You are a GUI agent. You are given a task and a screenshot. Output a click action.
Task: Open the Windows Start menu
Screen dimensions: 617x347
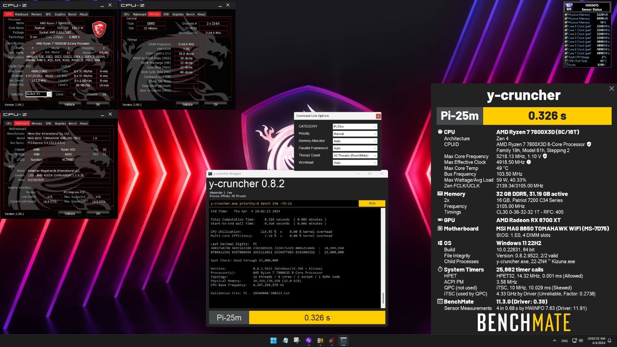pyautogui.click(x=273, y=340)
